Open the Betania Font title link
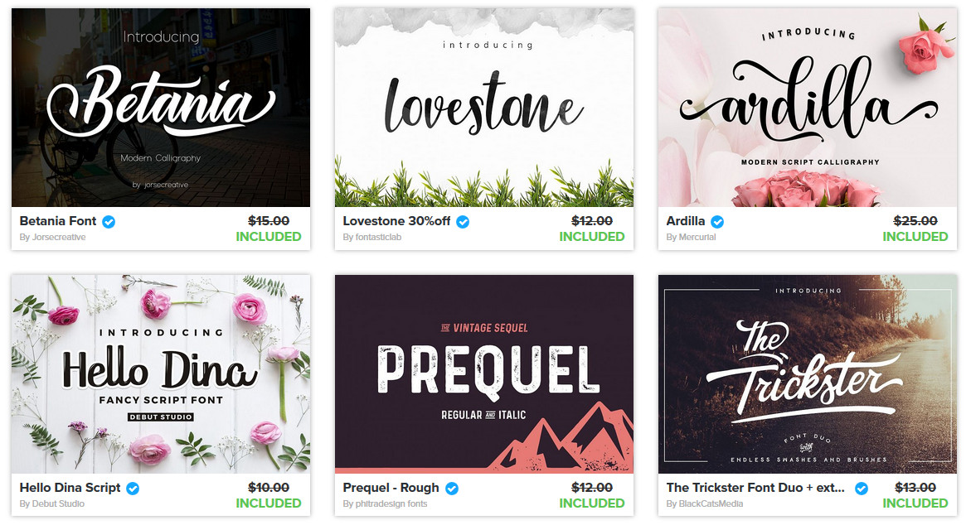Viewport: 971px width, 525px height. [x=58, y=221]
